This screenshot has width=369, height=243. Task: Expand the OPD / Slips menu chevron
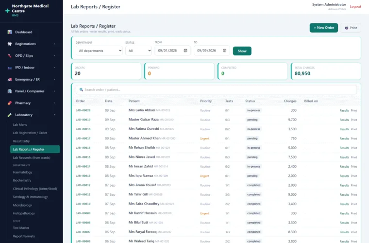[54, 55]
